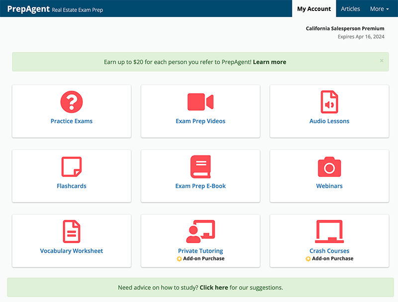Click the California Salesperson Premium plan text
The image size is (398, 302).
click(x=345, y=28)
